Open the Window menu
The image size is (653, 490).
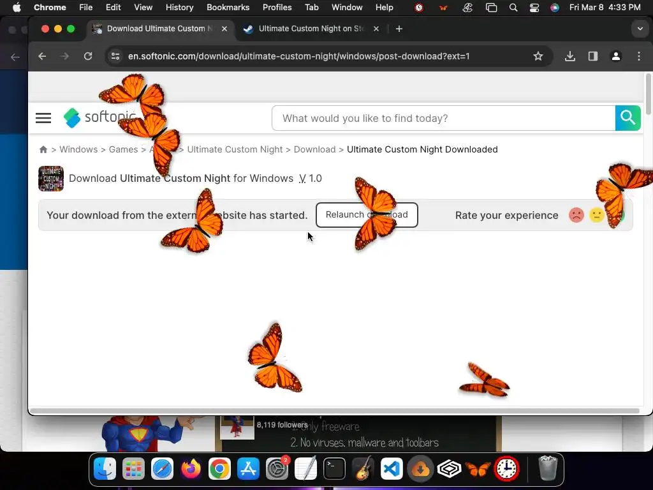click(347, 7)
